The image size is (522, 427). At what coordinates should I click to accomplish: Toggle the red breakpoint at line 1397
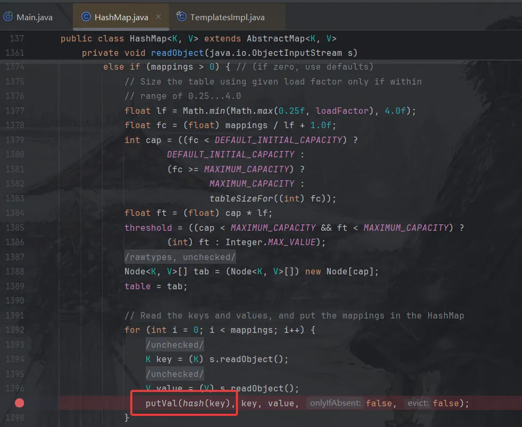19,403
